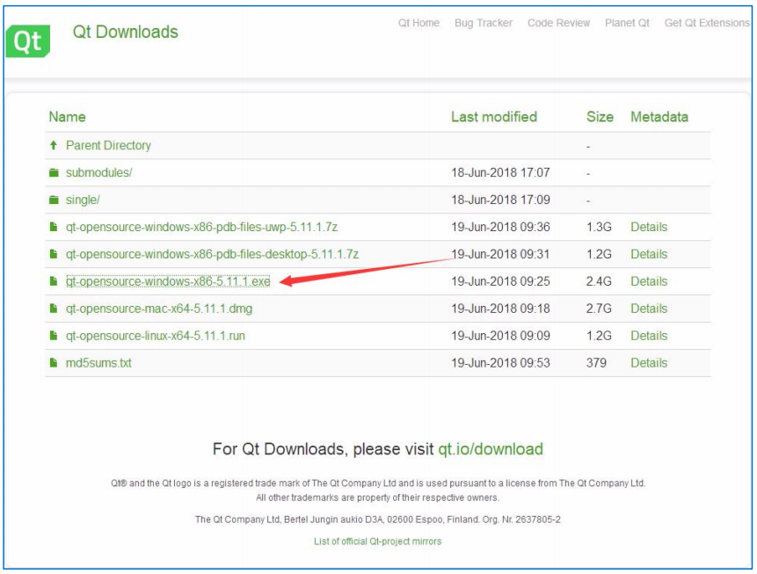Click the Qt Company address footer line
757x574 pixels.
(377, 520)
